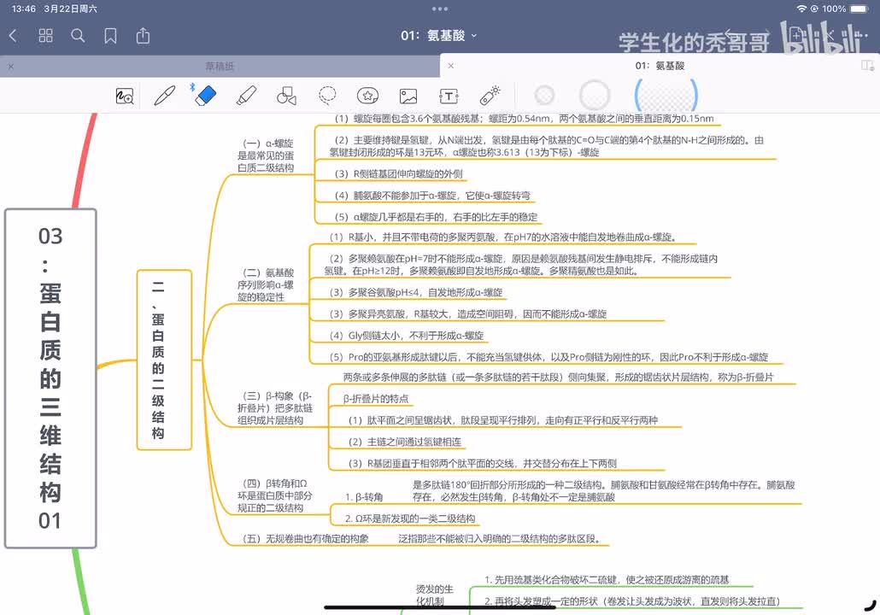880x615 pixels.
Task: Close the 草稿纸 tab
Action: (x=10, y=67)
